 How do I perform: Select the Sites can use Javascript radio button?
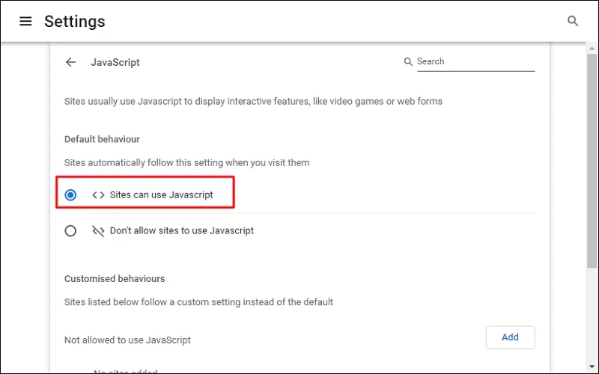tap(70, 195)
